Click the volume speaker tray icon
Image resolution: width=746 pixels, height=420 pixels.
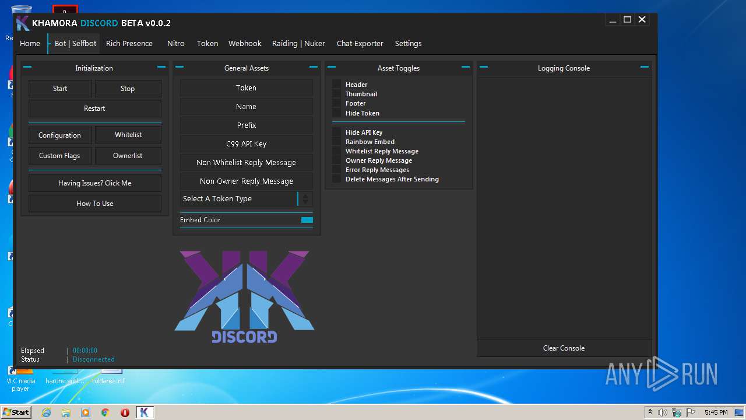click(663, 412)
